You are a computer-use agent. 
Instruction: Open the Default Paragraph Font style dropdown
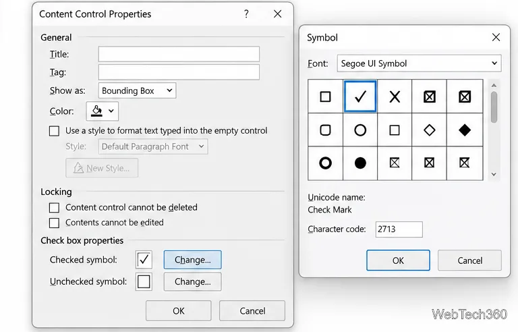pyautogui.click(x=153, y=146)
